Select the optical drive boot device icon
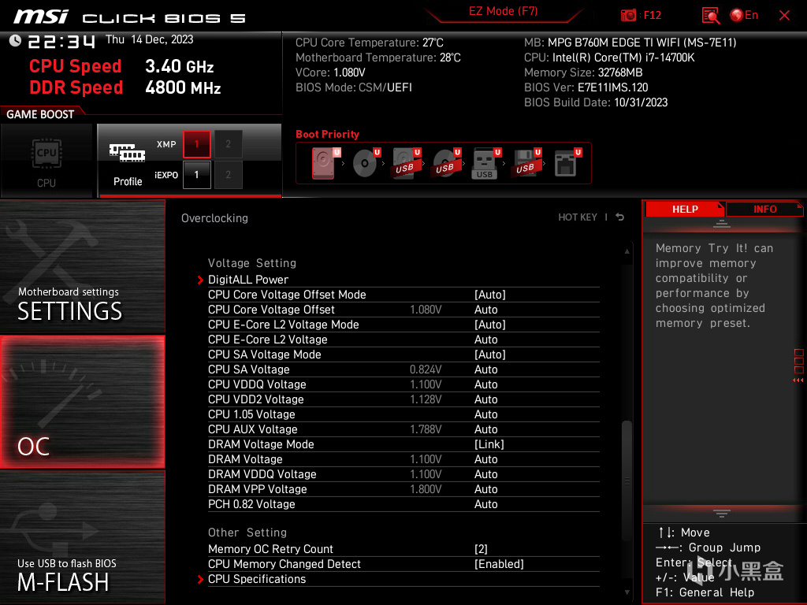The image size is (807, 605). [x=366, y=163]
